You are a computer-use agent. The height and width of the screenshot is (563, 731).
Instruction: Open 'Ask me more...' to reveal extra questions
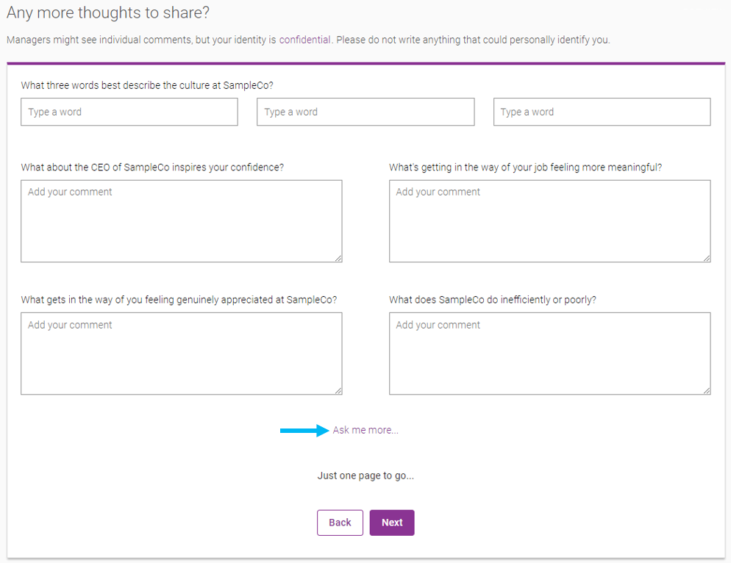click(x=365, y=430)
